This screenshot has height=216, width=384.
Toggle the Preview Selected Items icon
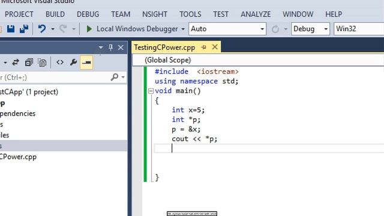pos(86,62)
